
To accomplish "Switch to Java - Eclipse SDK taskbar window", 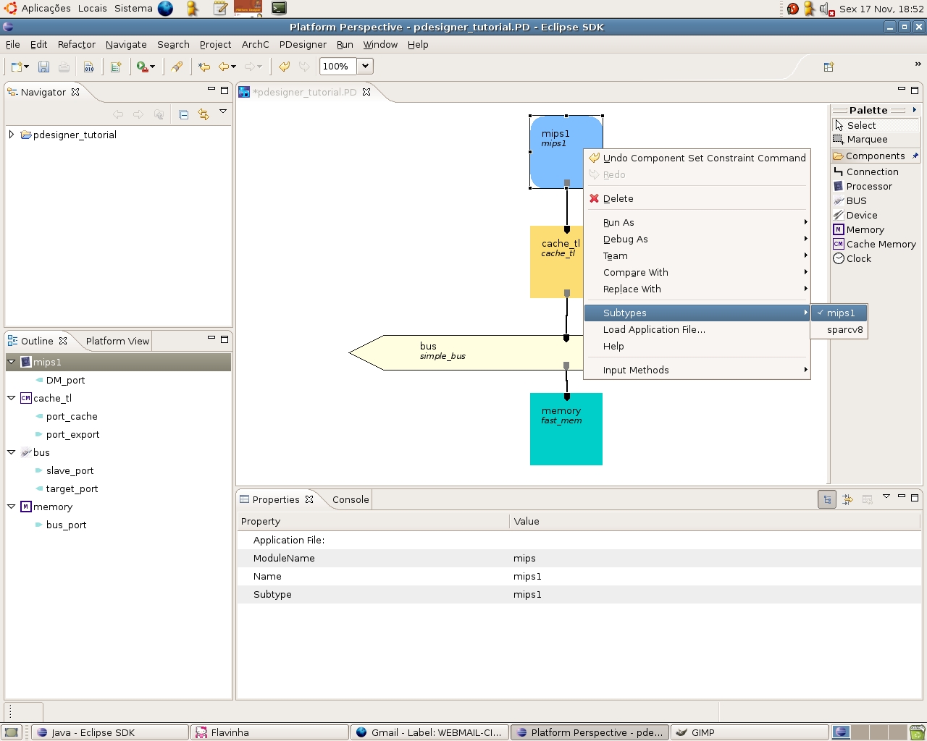I will tap(110, 732).
